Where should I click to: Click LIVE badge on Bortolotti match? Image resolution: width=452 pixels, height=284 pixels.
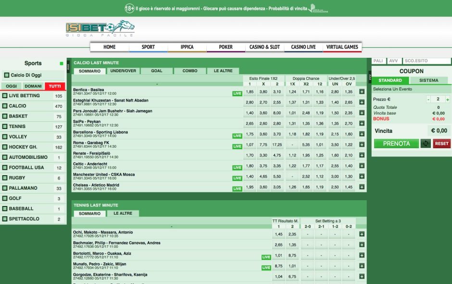point(266,257)
